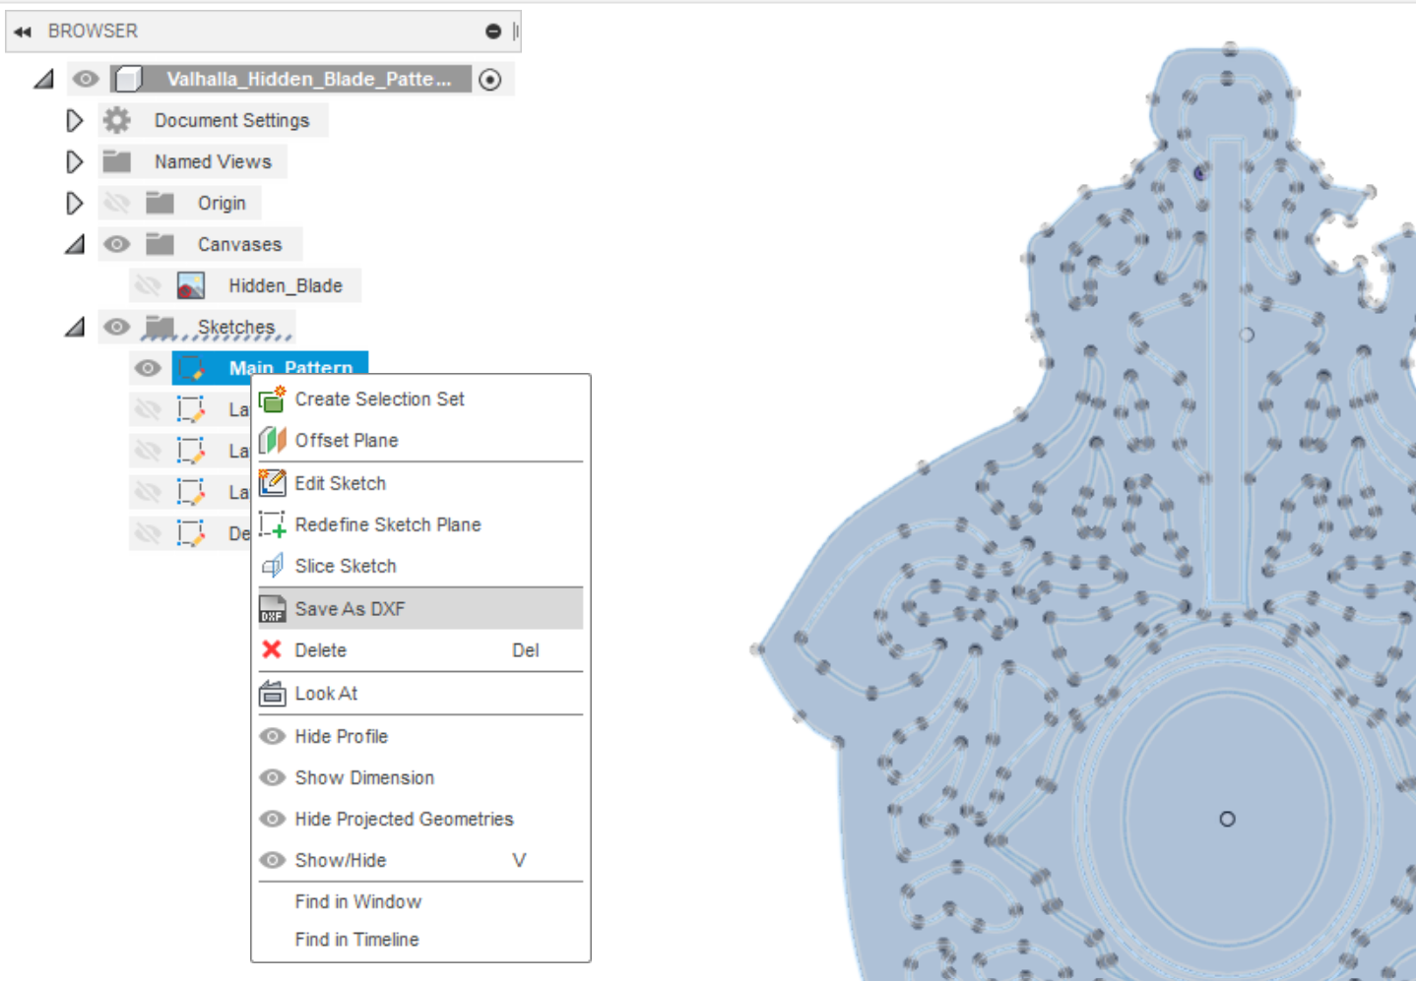Select Edit Sketch in context menu

420,483
